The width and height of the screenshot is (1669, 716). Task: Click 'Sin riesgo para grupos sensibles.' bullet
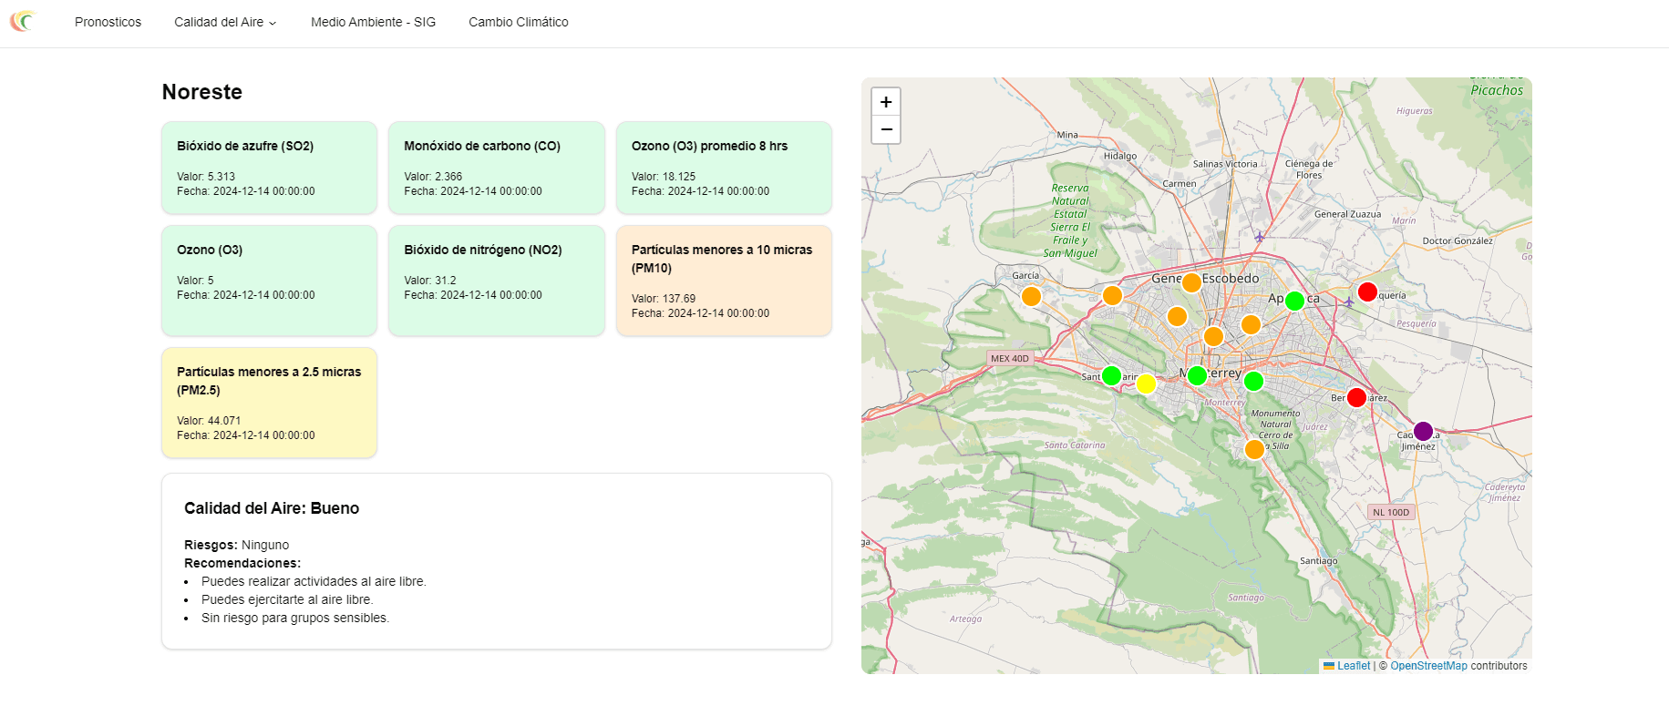coord(295,618)
